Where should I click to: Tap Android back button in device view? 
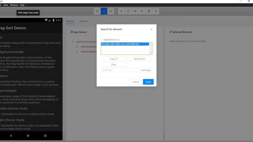point(11,136)
